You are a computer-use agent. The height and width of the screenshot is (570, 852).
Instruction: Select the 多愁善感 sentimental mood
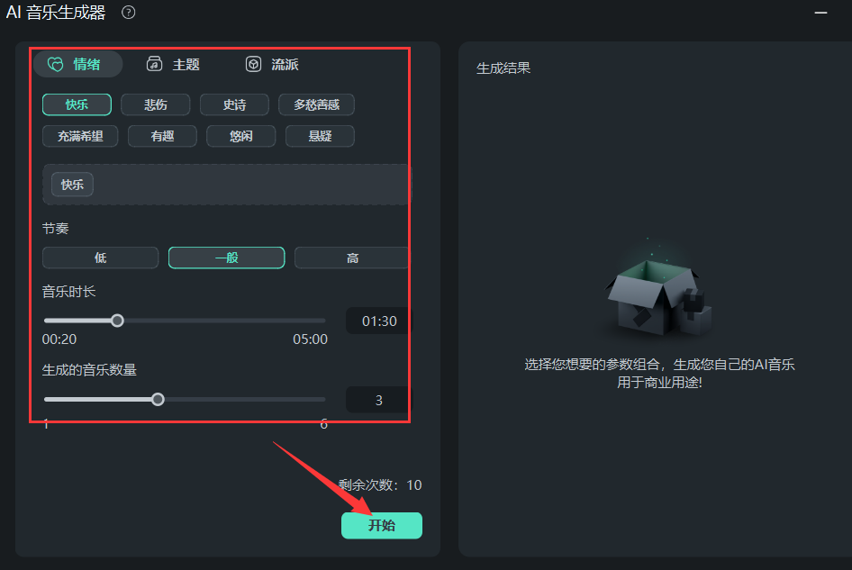(x=316, y=104)
